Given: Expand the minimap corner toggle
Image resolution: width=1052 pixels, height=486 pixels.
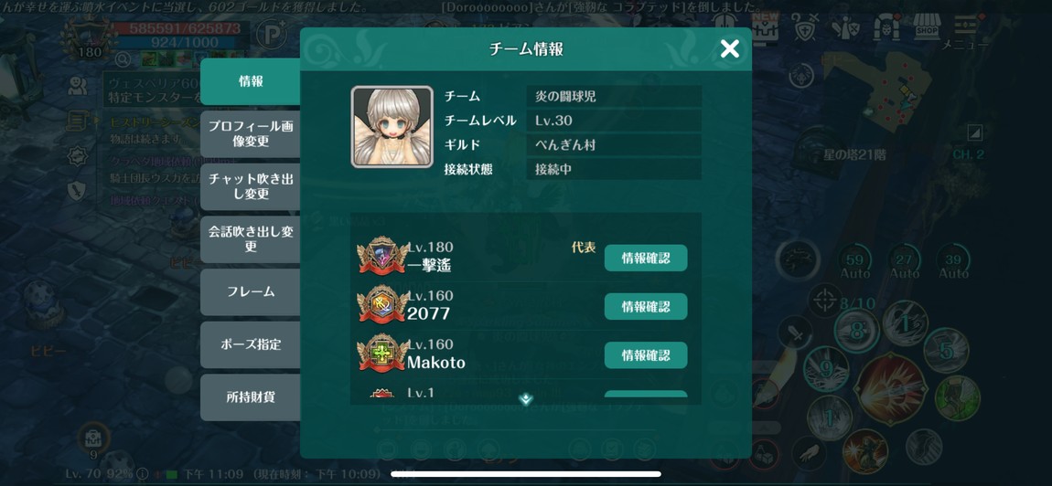Looking at the screenshot, I should point(975,132).
